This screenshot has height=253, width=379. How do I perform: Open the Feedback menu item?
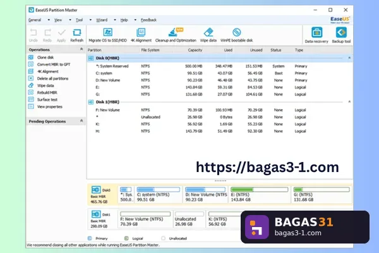[148, 20]
